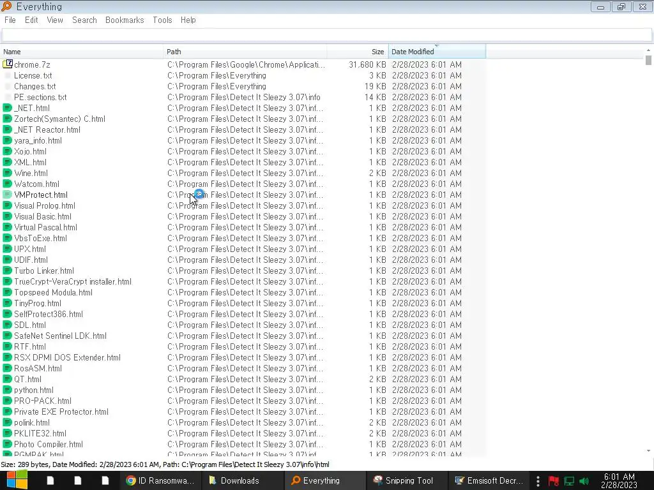Click the 31,680 KB size of chrome.7z
The image size is (654, 490).
click(367, 64)
